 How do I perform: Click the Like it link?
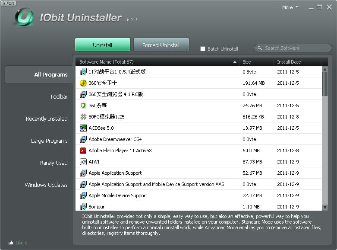click(x=22, y=243)
